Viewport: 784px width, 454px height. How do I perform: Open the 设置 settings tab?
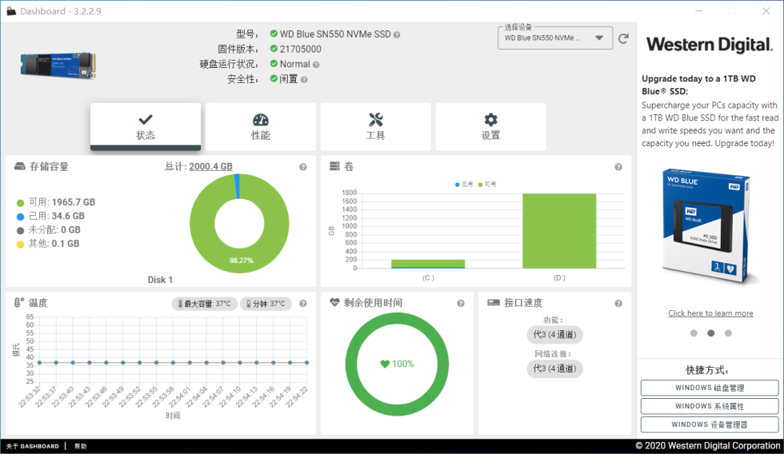click(x=490, y=127)
